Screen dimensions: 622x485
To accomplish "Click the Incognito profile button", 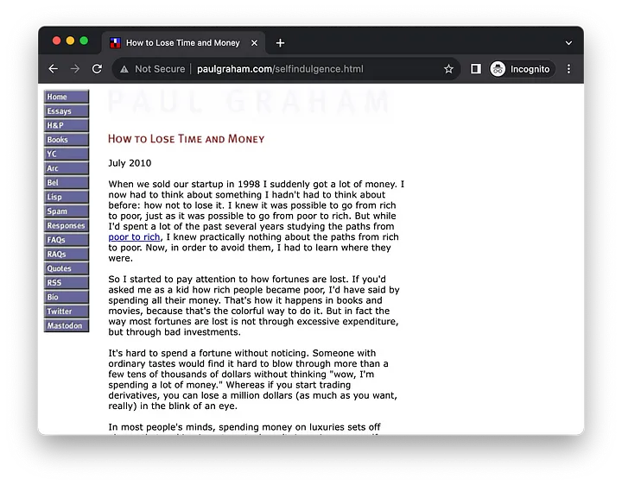I will pos(521,69).
